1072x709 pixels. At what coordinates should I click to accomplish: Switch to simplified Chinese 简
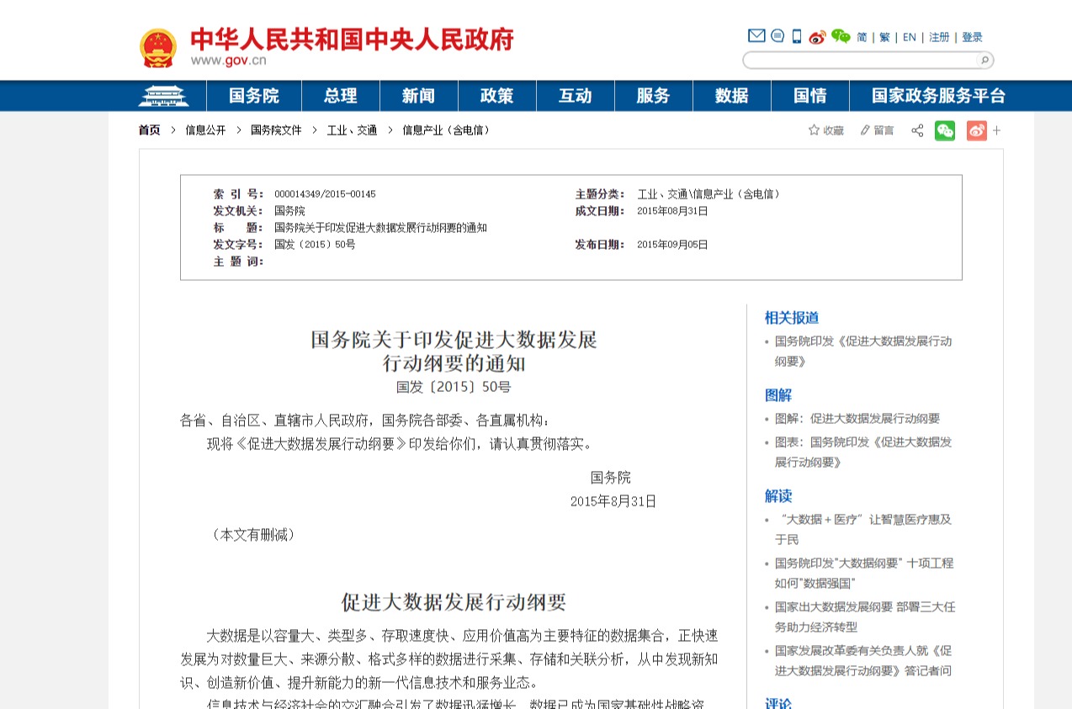point(862,37)
